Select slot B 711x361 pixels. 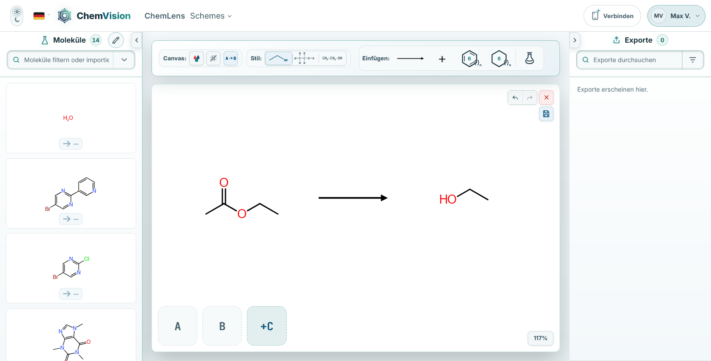(x=222, y=326)
